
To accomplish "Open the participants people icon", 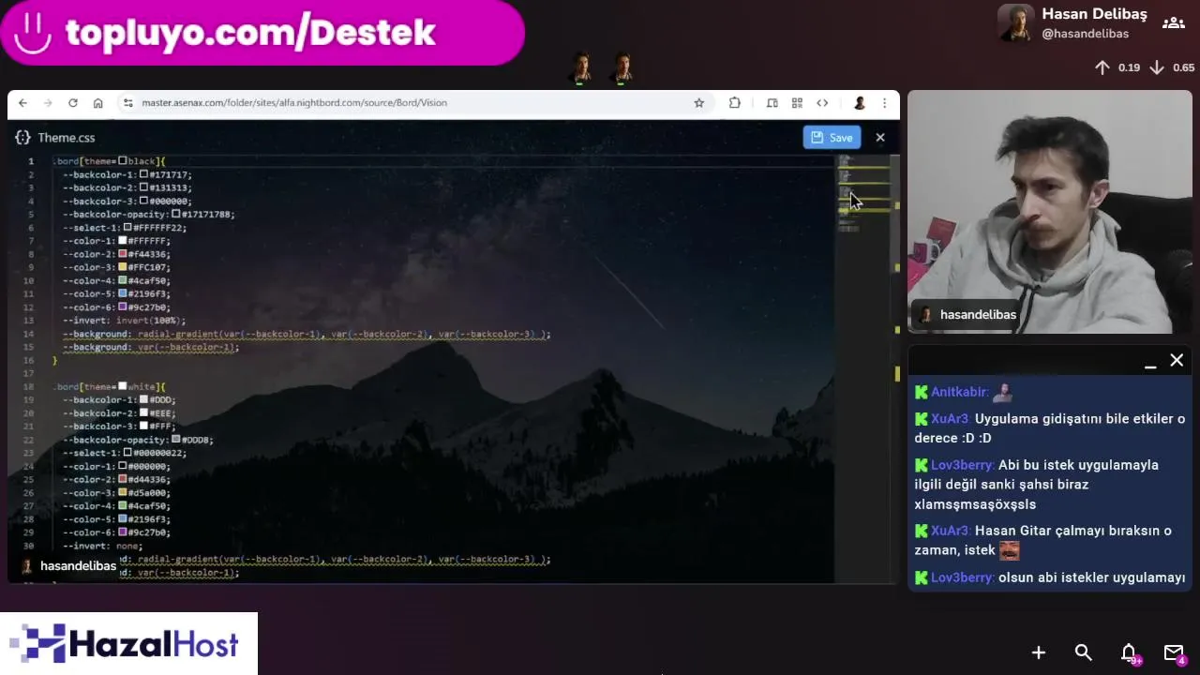I will 1173,22.
